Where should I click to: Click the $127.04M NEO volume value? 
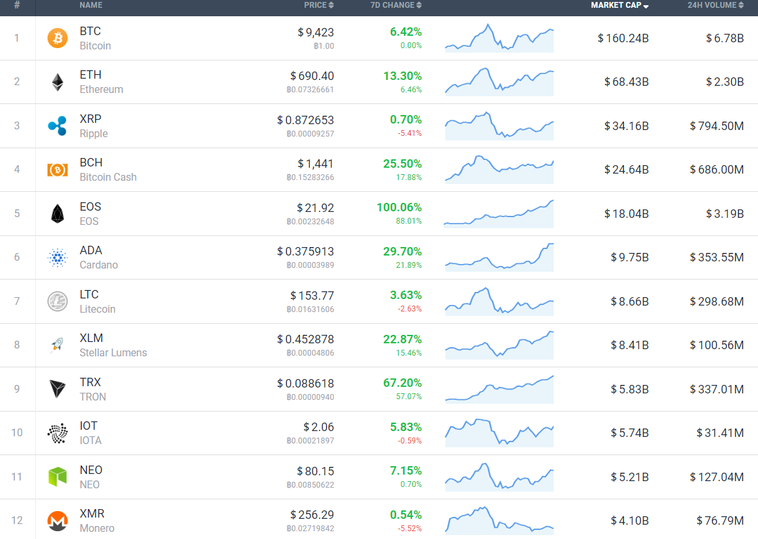coord(717,477)
